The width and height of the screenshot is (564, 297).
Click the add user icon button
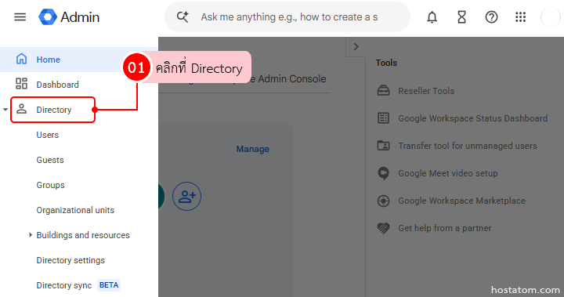tap(186, 196)
